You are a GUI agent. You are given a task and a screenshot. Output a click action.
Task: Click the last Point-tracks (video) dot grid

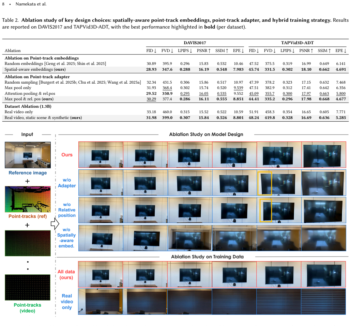pyautogui.click(x=28, y=287)
